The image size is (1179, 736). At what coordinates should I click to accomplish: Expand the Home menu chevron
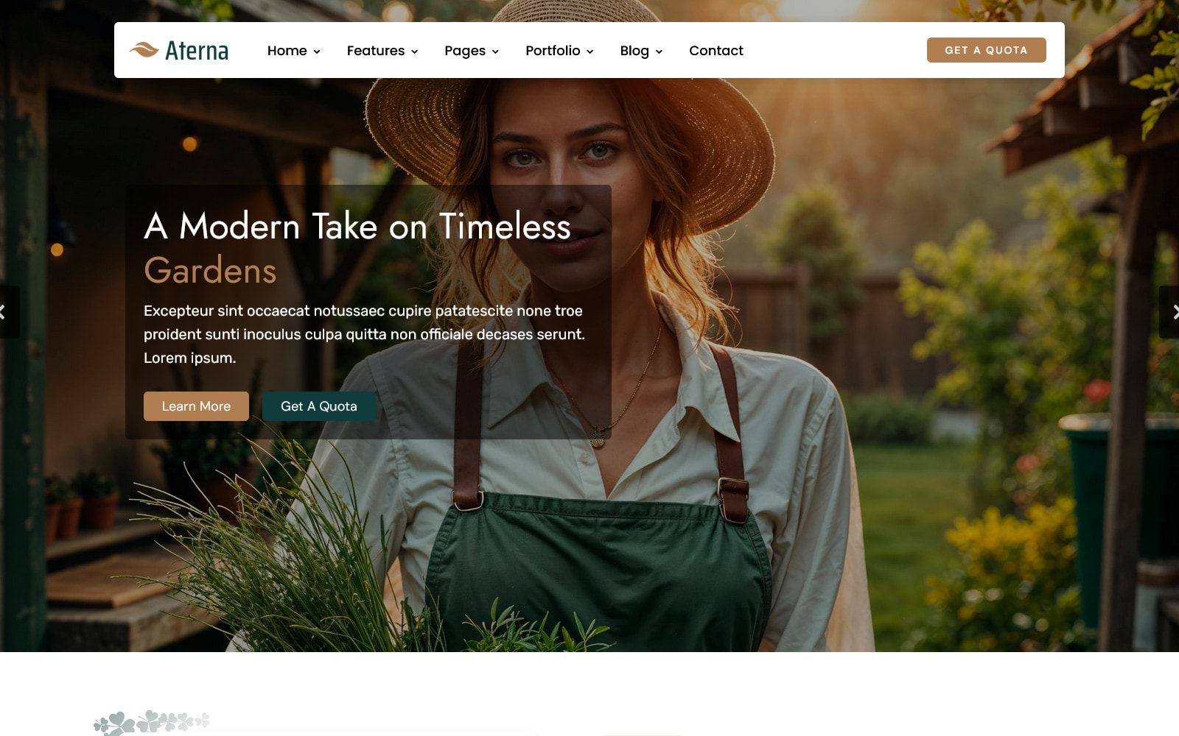coord(317,52)
